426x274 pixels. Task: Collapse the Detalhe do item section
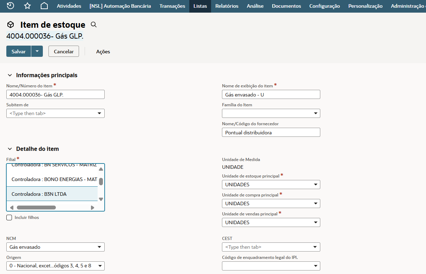coord(10,149)
